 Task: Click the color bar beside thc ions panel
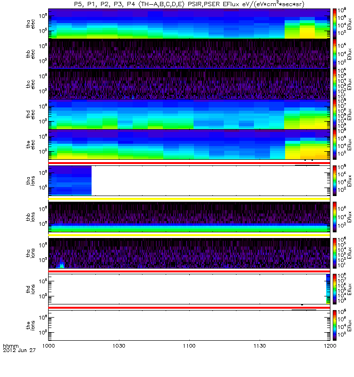(x=335, y=253)
